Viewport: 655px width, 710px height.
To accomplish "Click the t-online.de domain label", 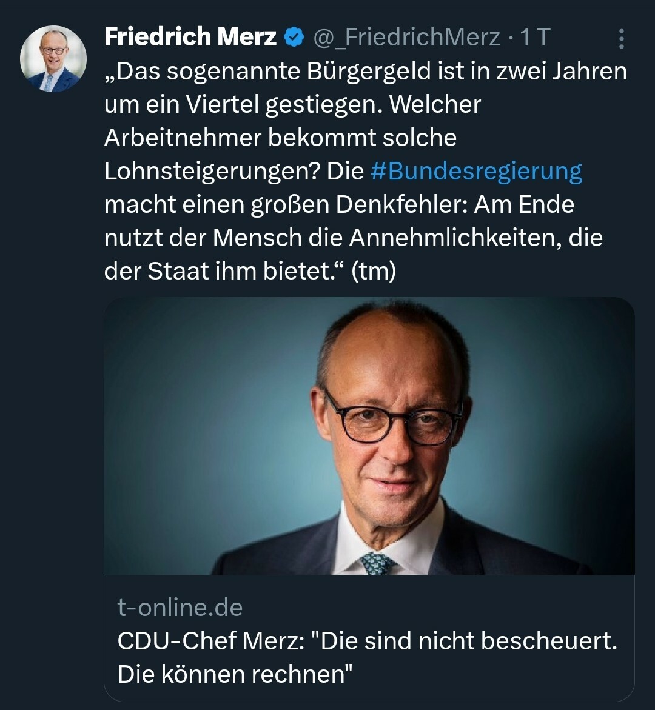I will pyautogui.click(x=180, y=607).
